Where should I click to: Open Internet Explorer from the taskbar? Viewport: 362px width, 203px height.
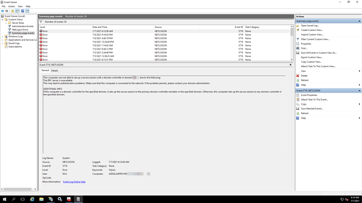(x=32, y=199)
